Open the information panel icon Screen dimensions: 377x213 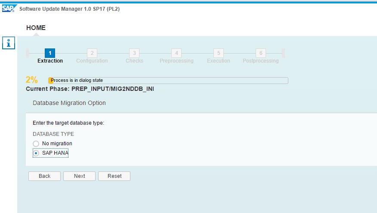[x=9, y=43]
